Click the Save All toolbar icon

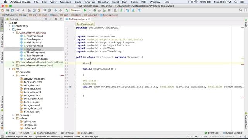coord(7,10)
